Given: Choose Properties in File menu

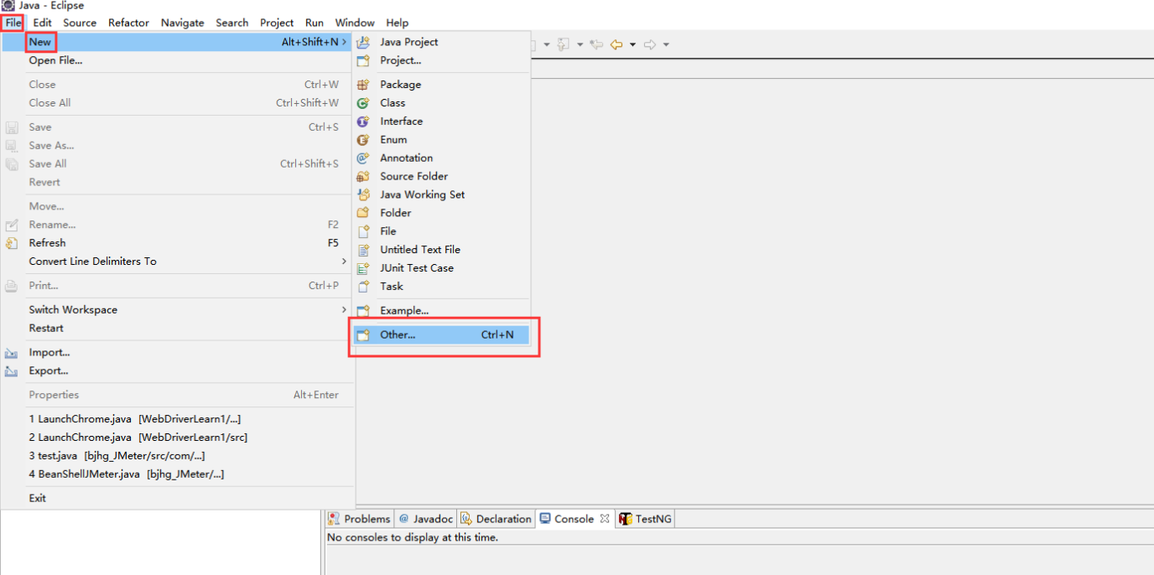Looking at the screenshot, I should 176,396.
